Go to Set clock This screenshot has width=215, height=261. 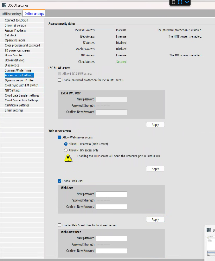tap(11, 35)
